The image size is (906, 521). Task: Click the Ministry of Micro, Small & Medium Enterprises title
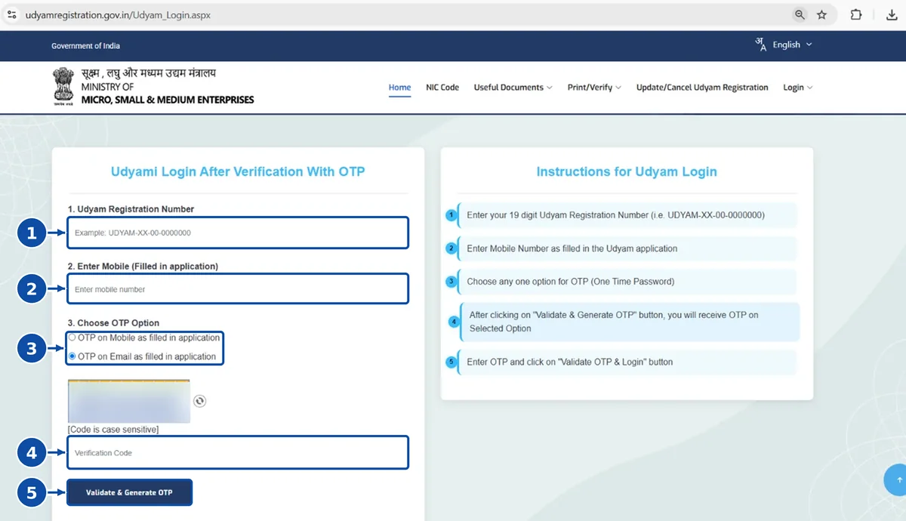pos(168,93)
